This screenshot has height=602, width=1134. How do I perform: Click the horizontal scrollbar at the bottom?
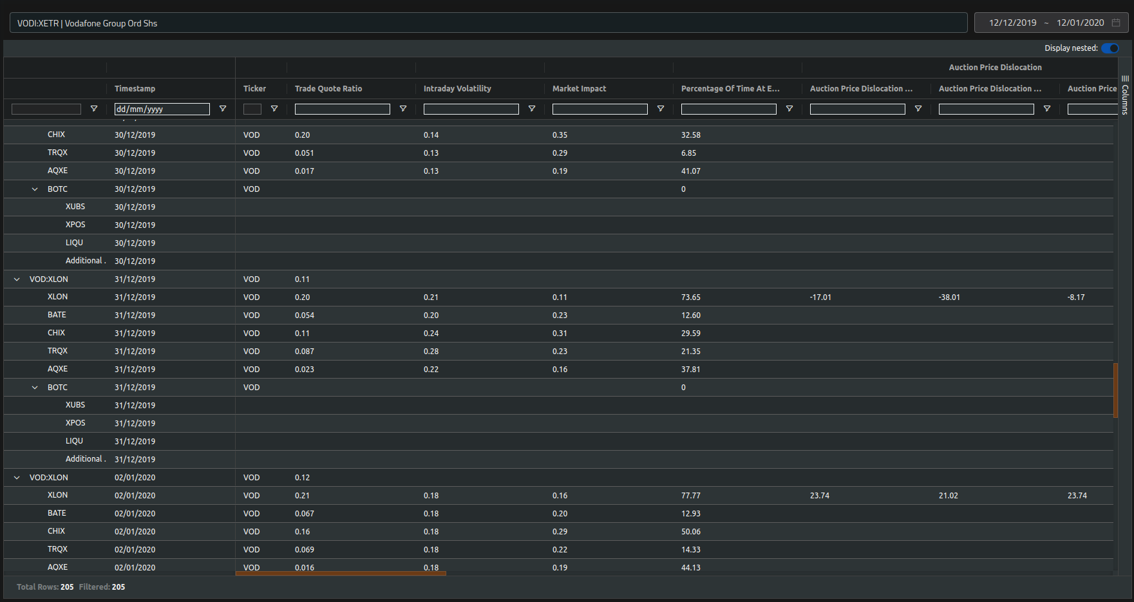(340, 572)
